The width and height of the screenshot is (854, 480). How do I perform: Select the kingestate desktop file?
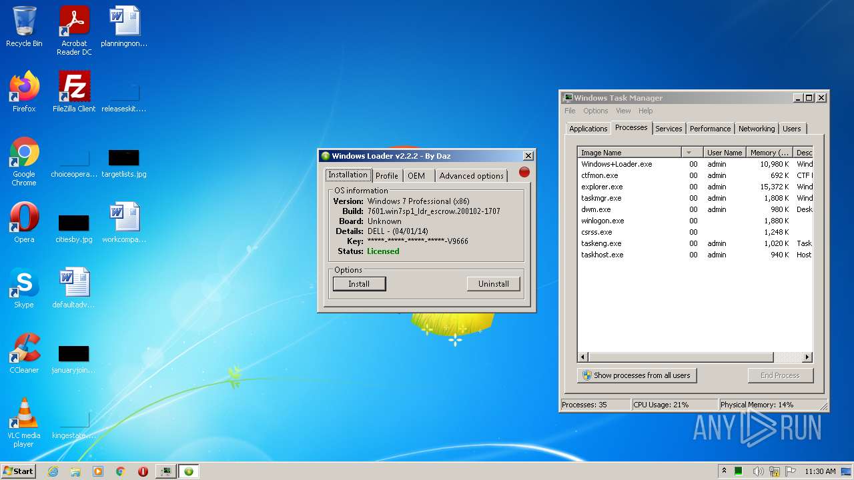coord(74,424)
